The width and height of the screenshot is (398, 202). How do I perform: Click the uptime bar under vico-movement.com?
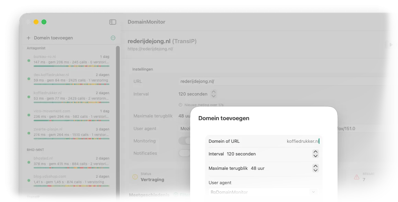(x=71, y=121)
